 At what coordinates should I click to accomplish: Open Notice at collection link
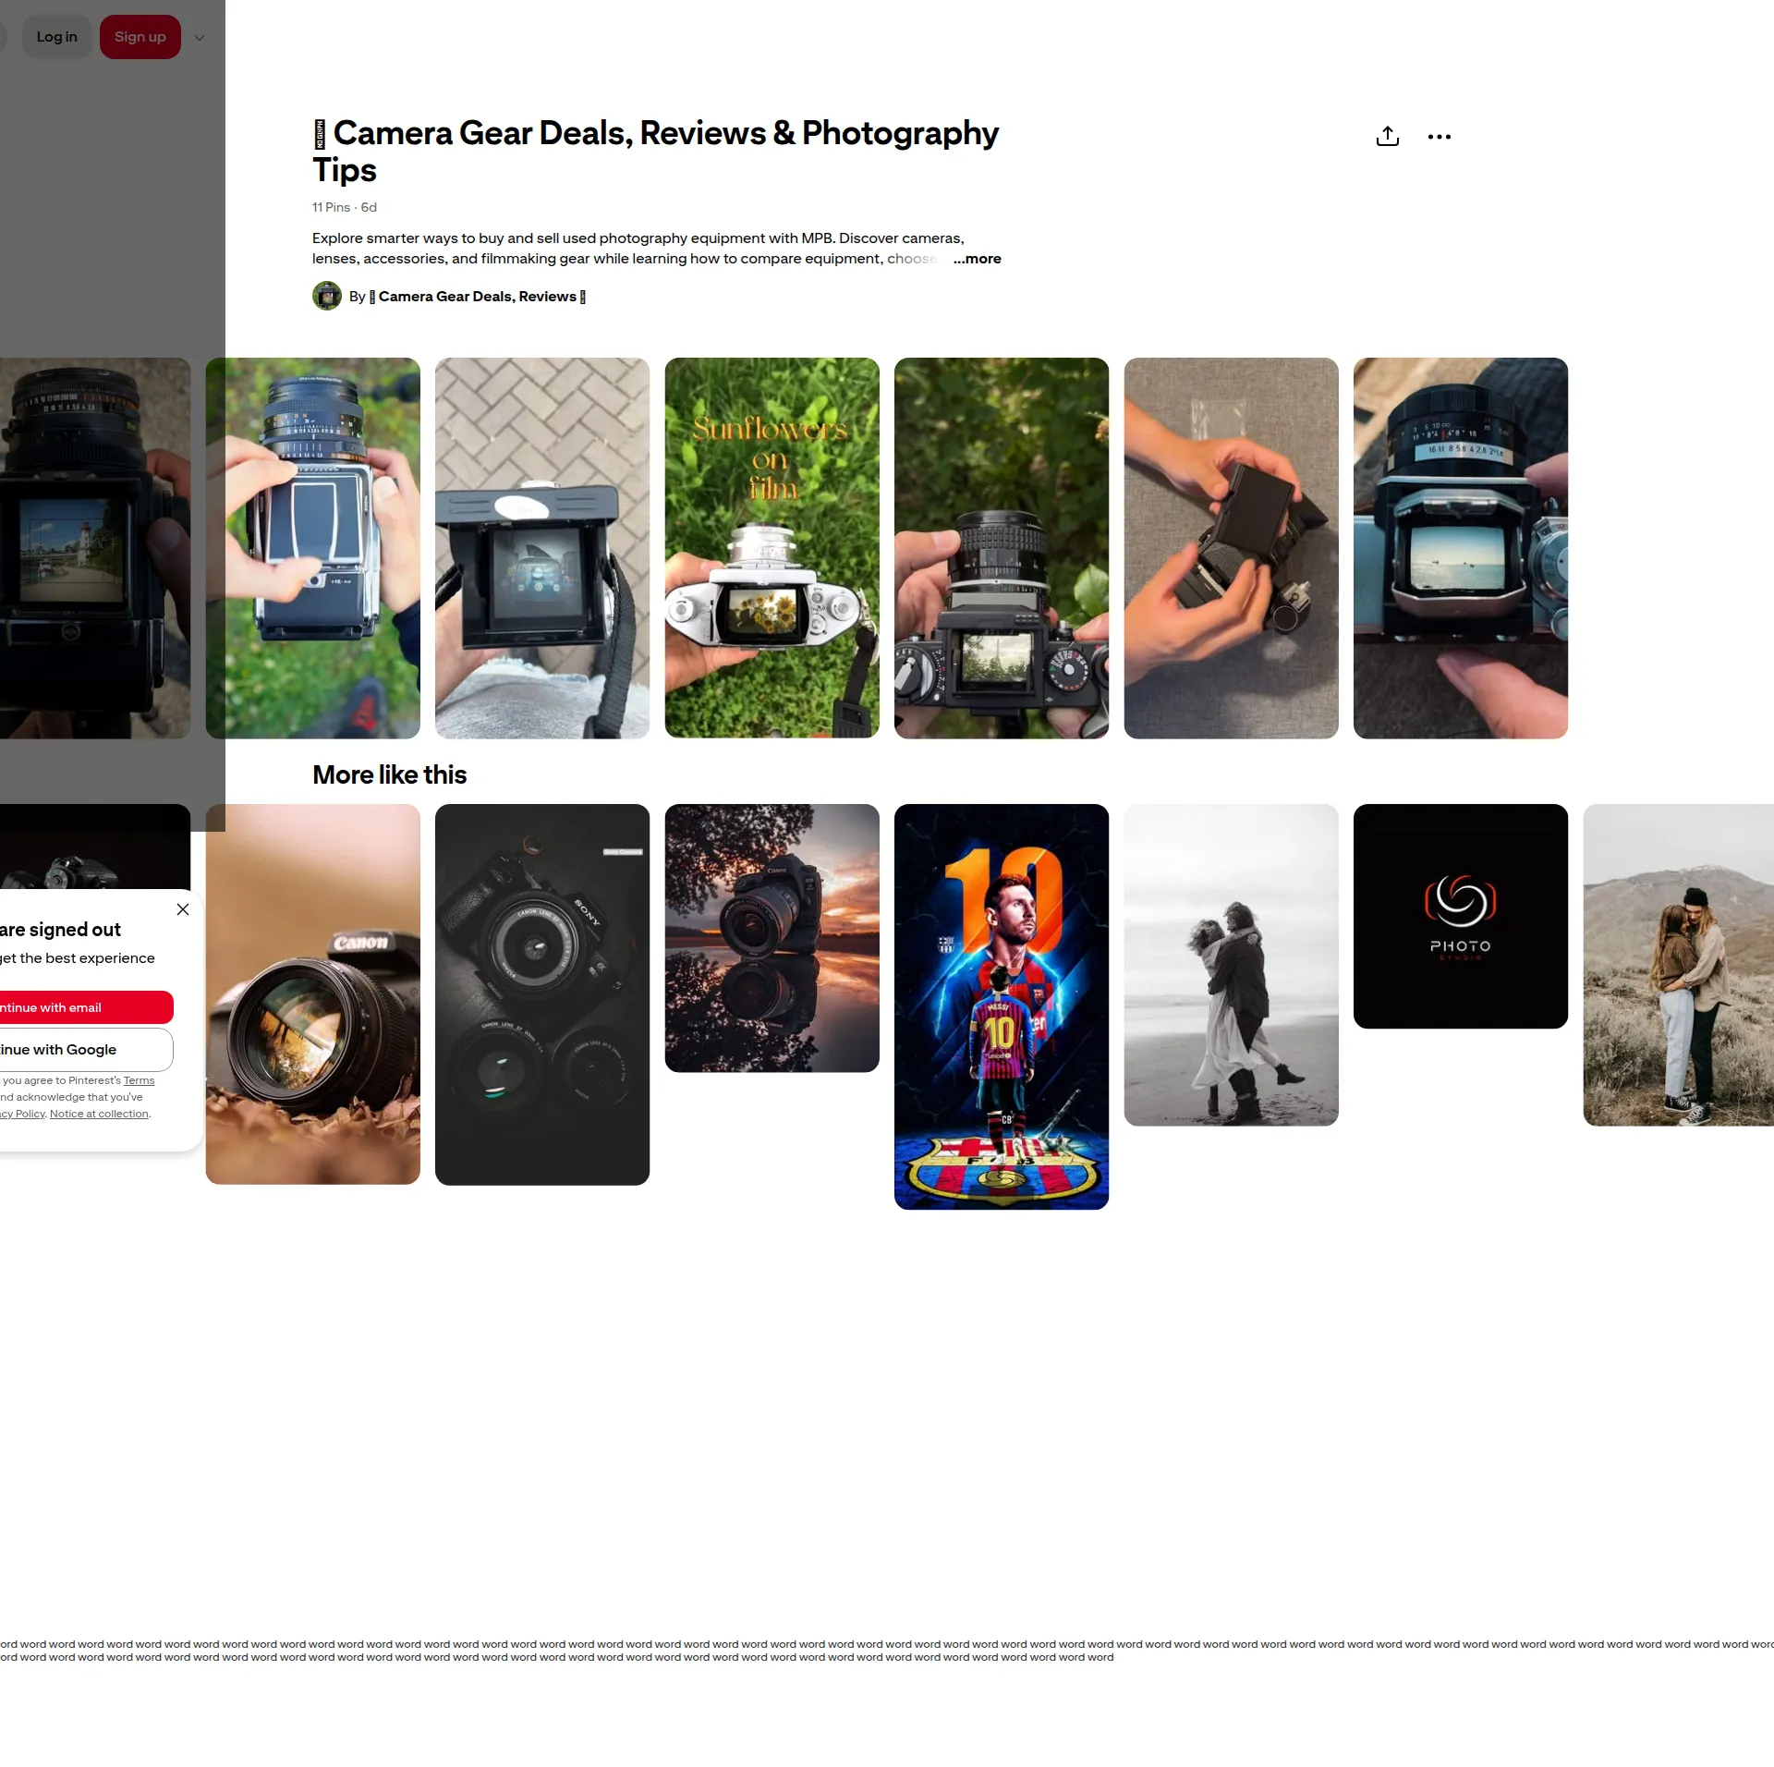[x=99, y=1114]
